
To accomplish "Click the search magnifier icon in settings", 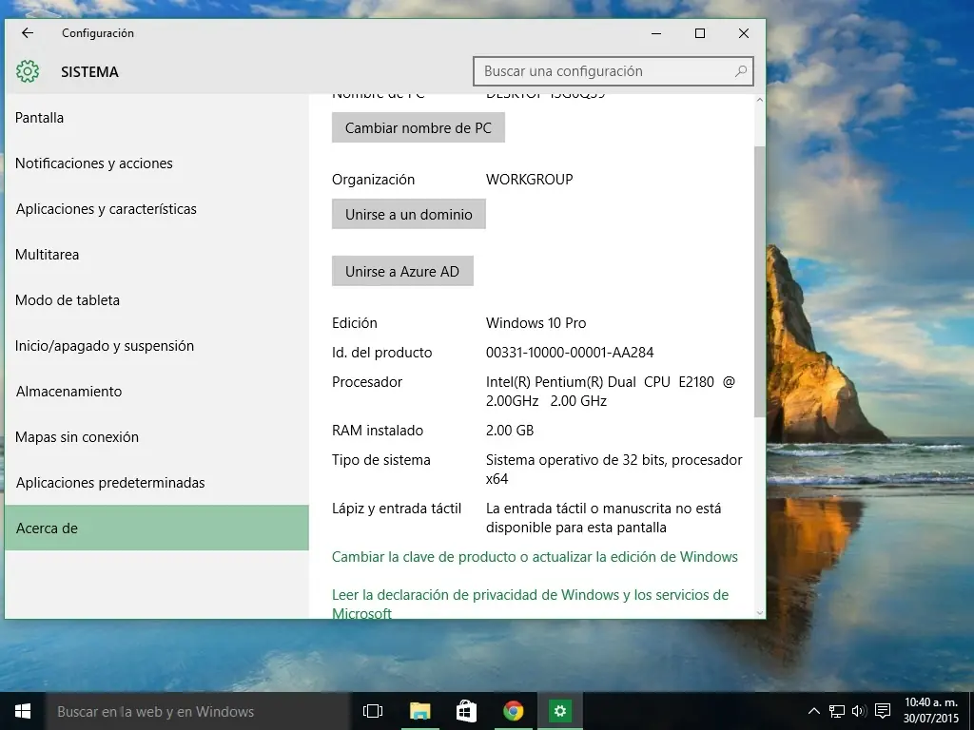I will [x=740, y=71].
